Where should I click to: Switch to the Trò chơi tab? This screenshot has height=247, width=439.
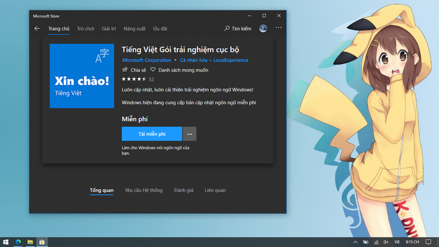(x=85, y=29)
